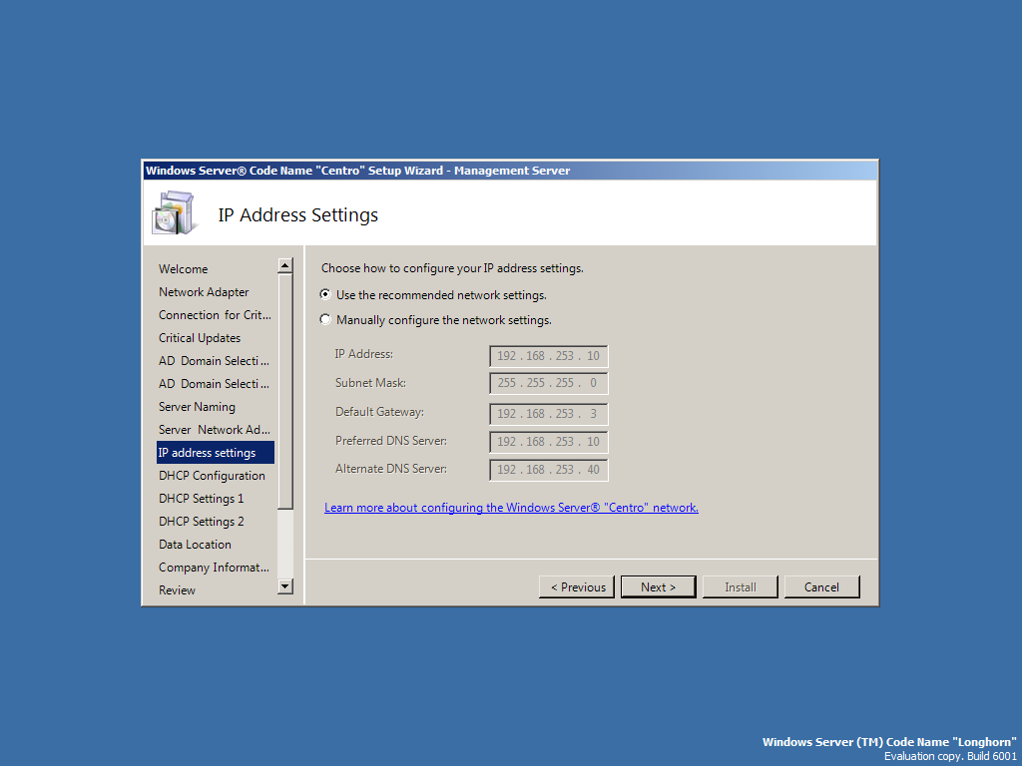This screenshot has width=1022, height=766.
Task: Cancel the setup wizard
Action: (822, 586)
